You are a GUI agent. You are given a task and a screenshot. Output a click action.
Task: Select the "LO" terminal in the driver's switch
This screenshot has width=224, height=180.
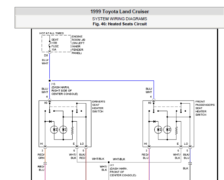click(x=82, y=144)
